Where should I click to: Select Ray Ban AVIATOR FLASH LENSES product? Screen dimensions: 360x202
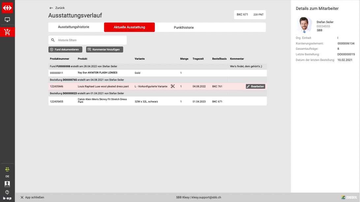pos(98,72)
